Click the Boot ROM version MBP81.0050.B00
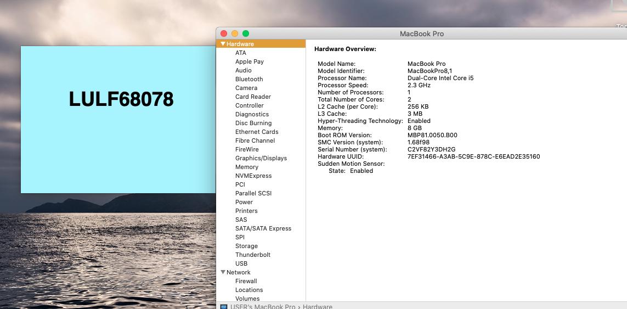This screenshot has height=309, width=627. (x=432, y=135)
